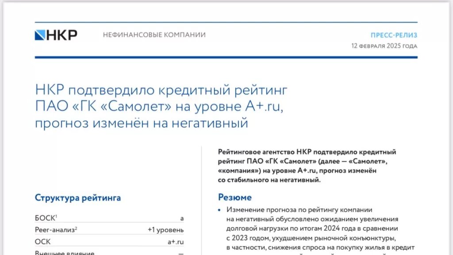This screenshot has height=255, width=453.
Task: Click the НКР logo
Action: click(x=56, y=35)
